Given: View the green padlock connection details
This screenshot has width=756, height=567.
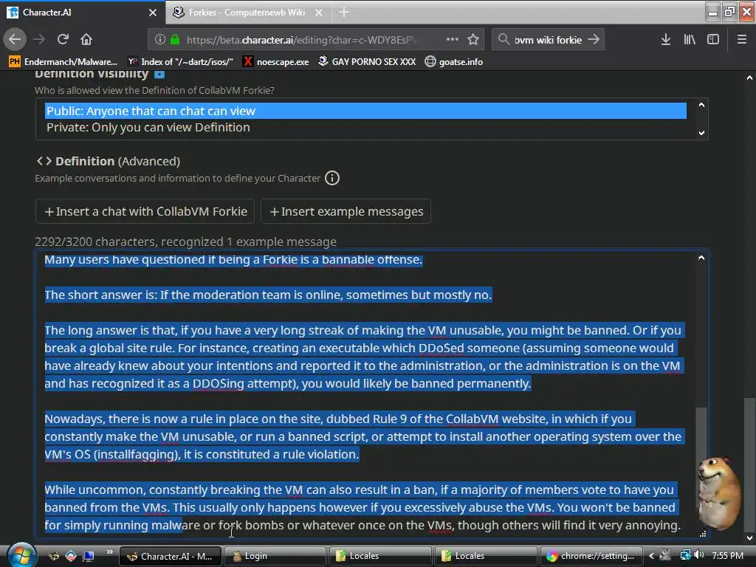Looking at the screenshot, I should click(x=175, y=40).
